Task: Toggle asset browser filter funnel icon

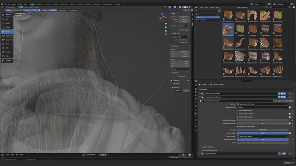Action: tap(290, 7)
